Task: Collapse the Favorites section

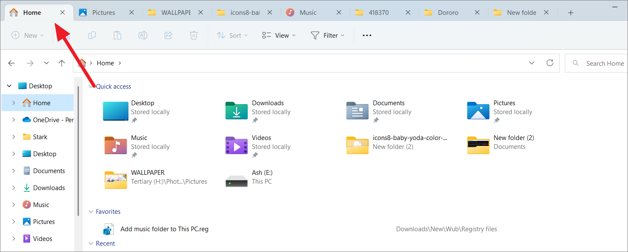Action: (x=90, y=212)
